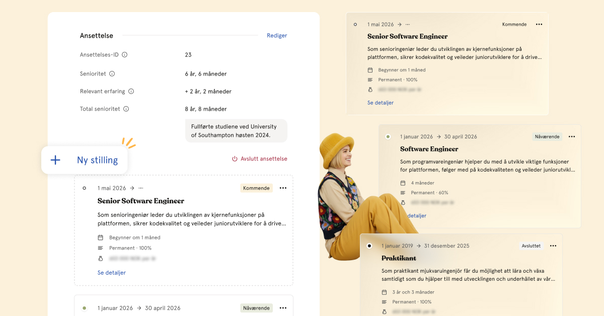Click the Avsluttet status badge

(531, 246)
